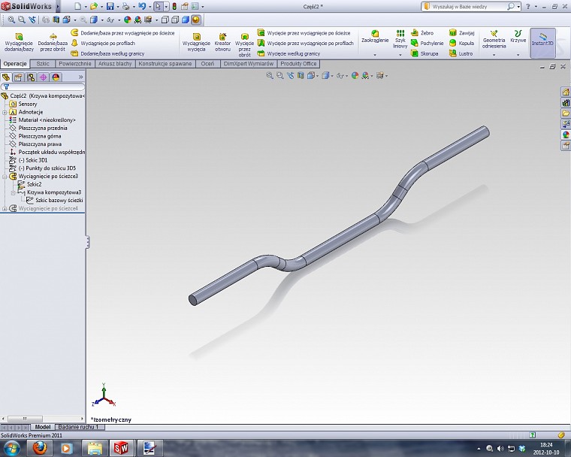Click the Wyszukaj w Bazie wiedzy search field

click(468, 7)
